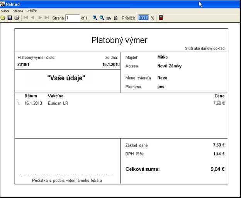Open the Súbor menu
Screen dimensions: 241x198
click(5, 11)
